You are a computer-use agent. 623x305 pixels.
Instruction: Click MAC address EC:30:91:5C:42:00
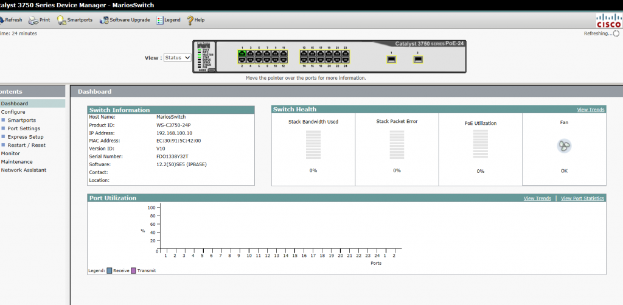coord(179,141)
